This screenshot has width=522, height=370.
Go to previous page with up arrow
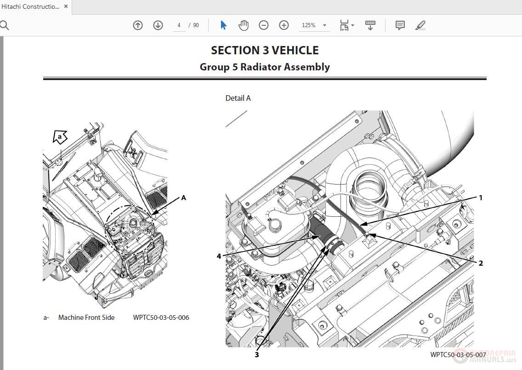point(138,25)
